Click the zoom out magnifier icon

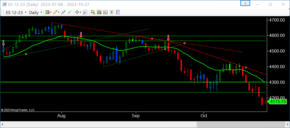(x=70, y=12)
